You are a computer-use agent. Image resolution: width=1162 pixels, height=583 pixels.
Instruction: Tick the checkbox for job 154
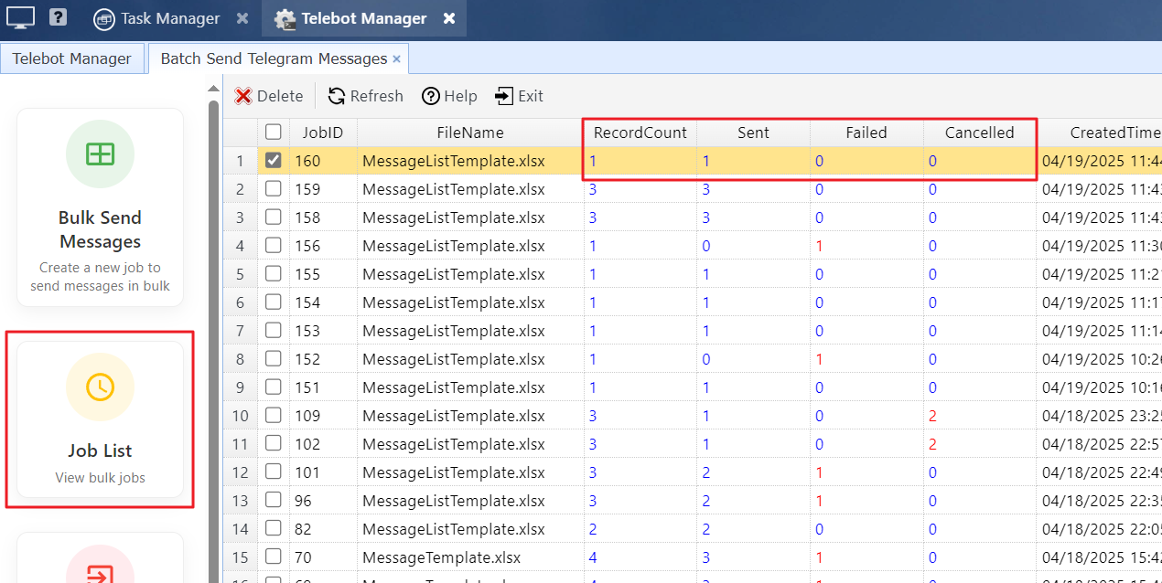(x=273, y=302)
